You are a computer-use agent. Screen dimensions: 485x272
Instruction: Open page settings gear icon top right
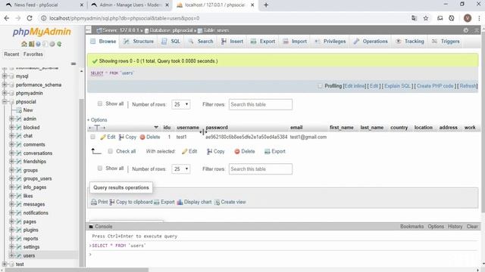tap(466, 30)
